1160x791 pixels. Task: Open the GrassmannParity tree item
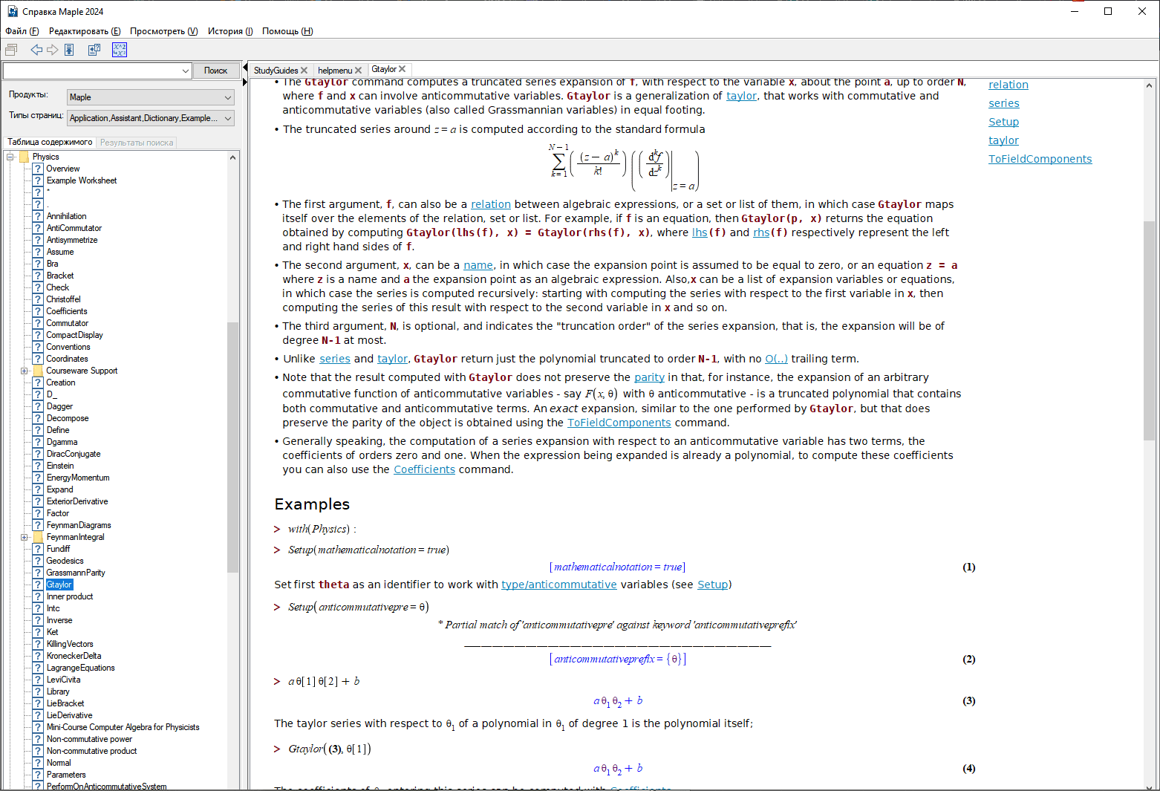pos(76,573)
